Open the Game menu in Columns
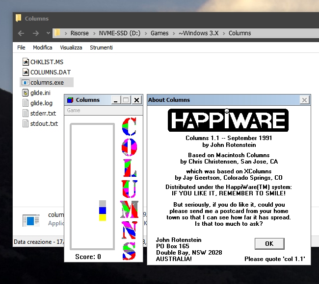This screenshot has width=319, height=284. click(x=74, y=110)
